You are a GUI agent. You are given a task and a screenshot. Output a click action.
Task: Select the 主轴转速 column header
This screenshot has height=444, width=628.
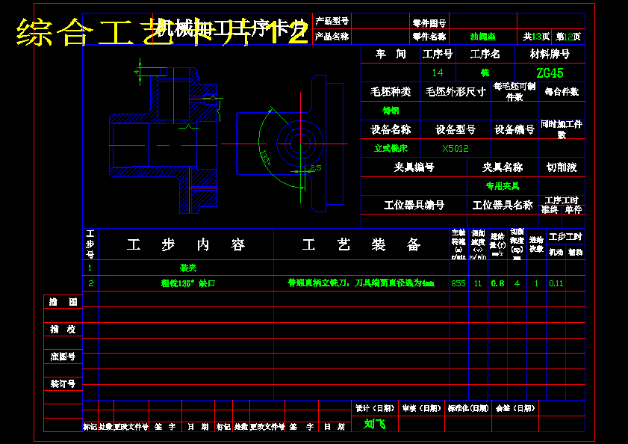458,244
